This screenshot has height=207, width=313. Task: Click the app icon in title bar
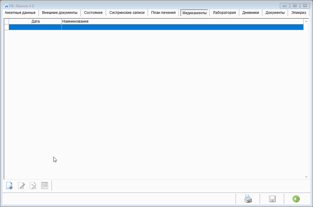tap(5, 6)
